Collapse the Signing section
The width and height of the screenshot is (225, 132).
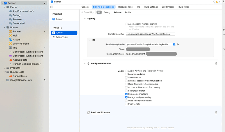click(85, 19)
